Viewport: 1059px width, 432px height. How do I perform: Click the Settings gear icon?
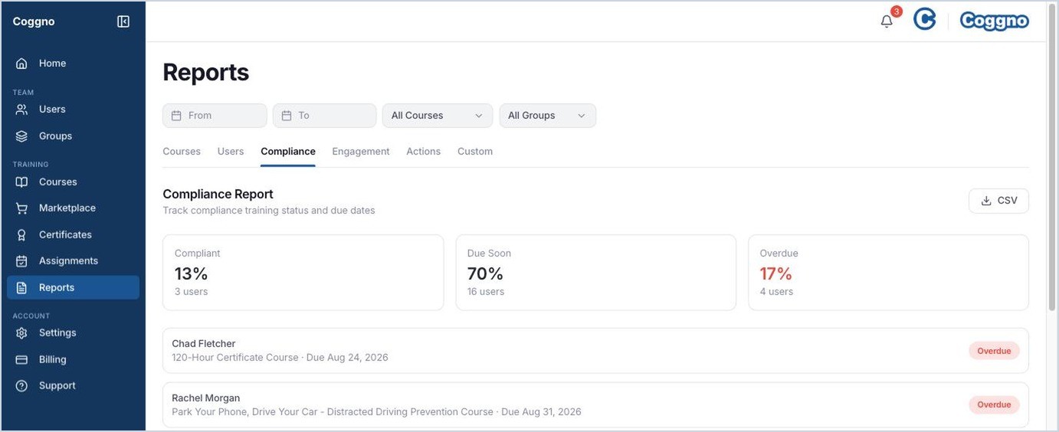[21, 333]
